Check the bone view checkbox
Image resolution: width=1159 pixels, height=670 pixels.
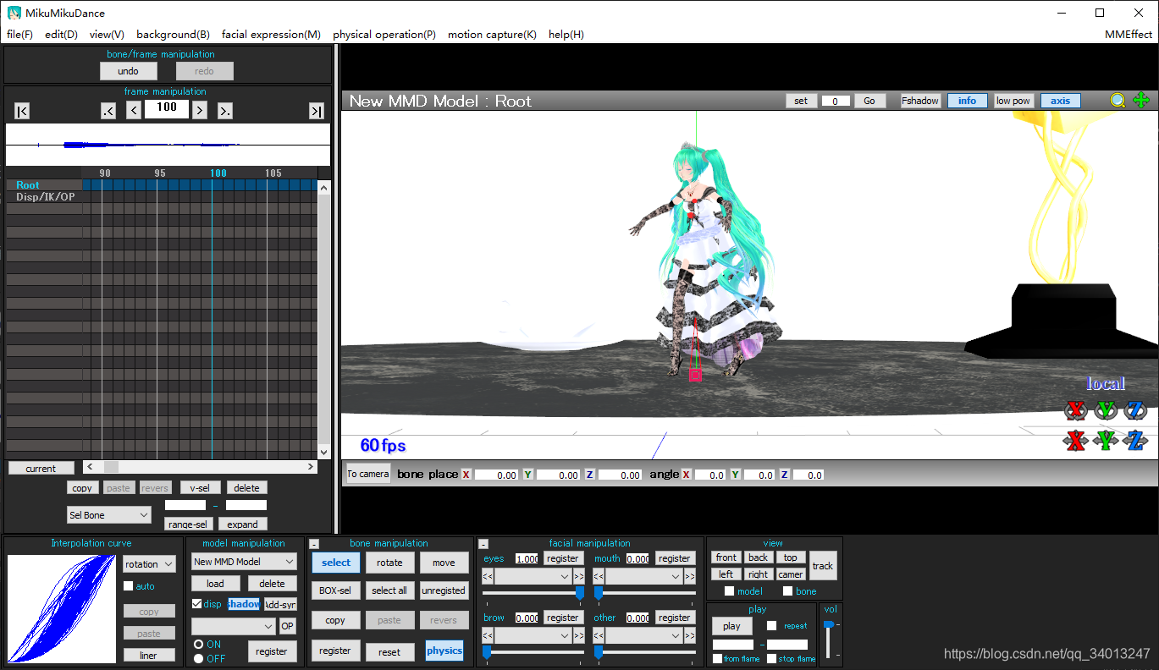click(787, 591)
